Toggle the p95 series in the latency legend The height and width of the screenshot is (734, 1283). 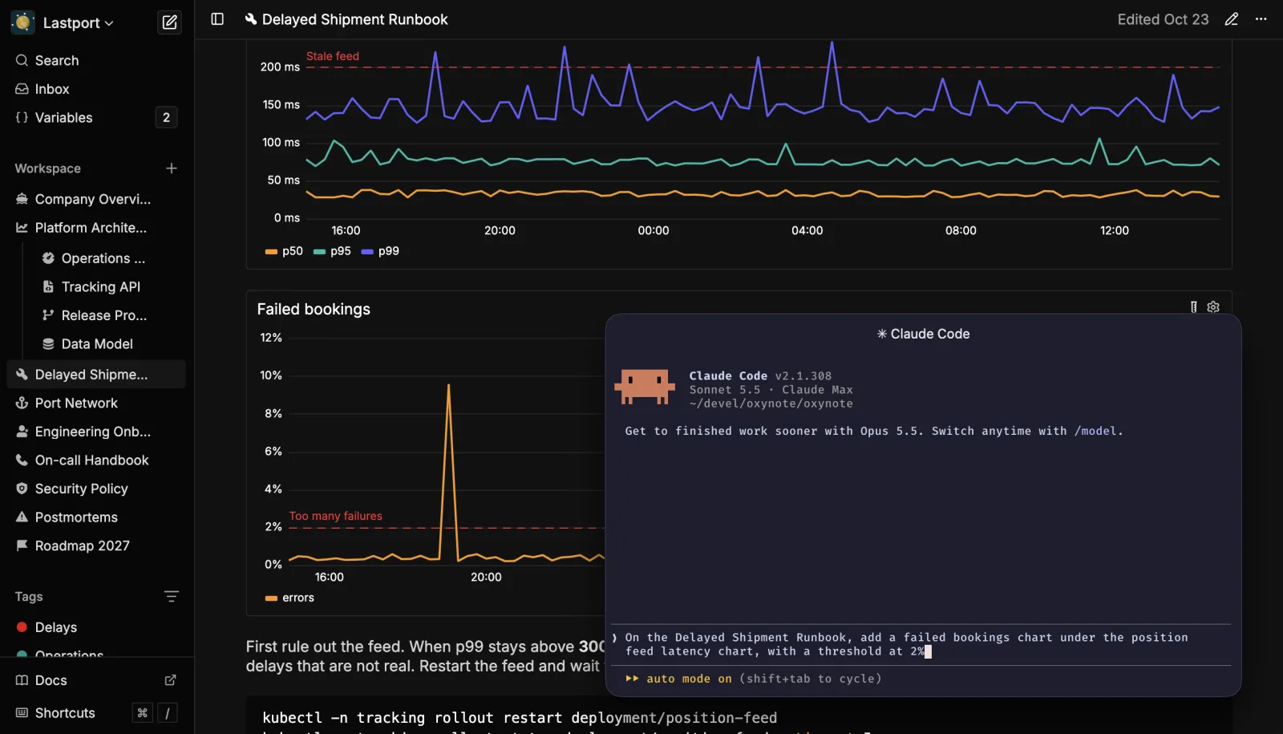click(x=332, y=251)
